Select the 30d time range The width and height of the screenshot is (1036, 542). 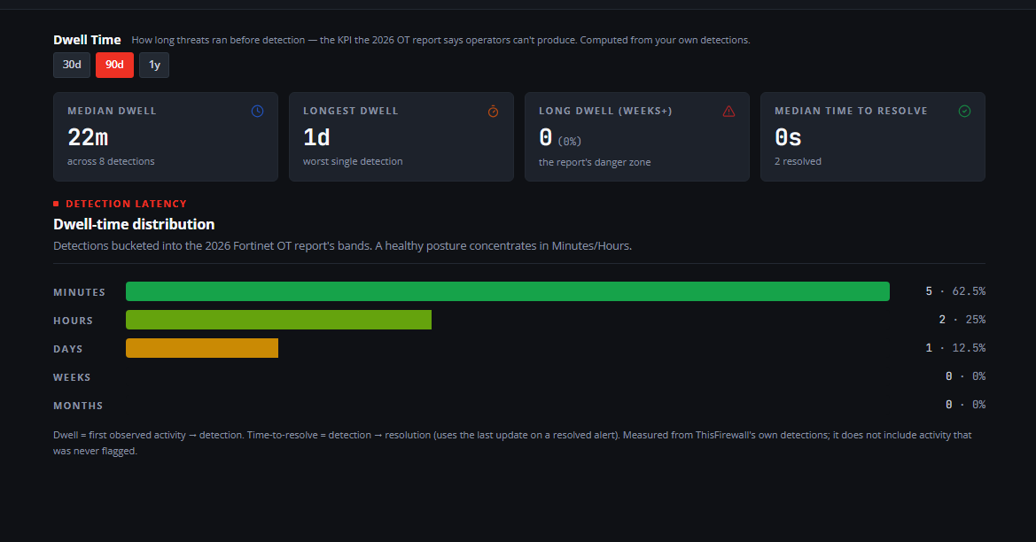(72, 65)
